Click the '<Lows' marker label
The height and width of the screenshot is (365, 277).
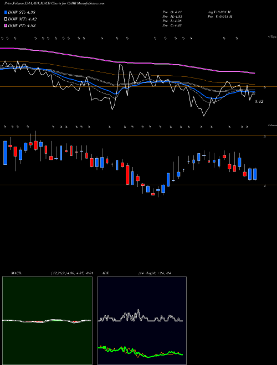click(273, 125)
